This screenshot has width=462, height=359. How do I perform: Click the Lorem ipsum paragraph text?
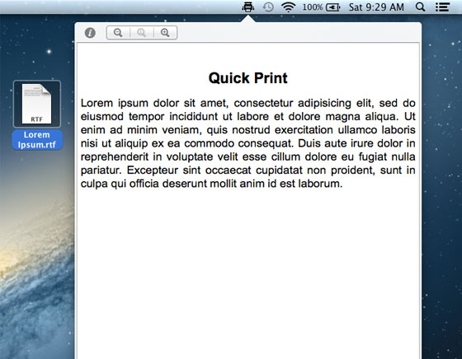pos(247,143)
